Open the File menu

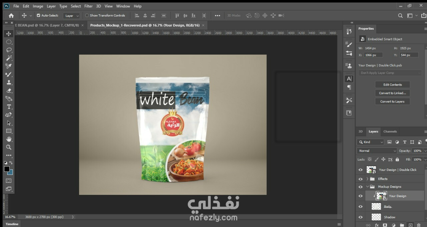tap(16, 6)
